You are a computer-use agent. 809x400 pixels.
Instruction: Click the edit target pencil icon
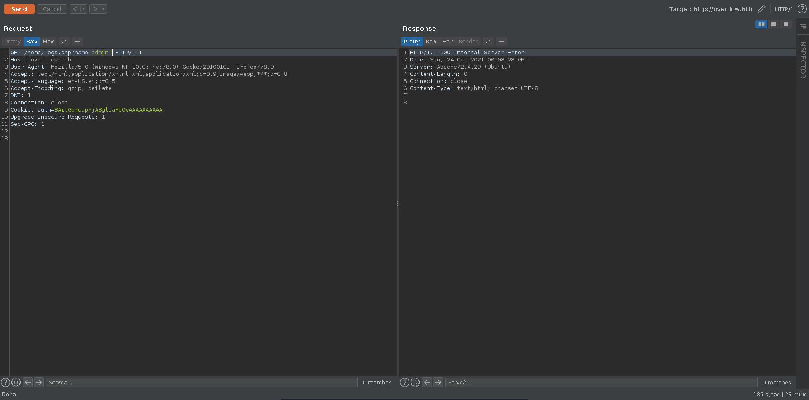[761, 9]
